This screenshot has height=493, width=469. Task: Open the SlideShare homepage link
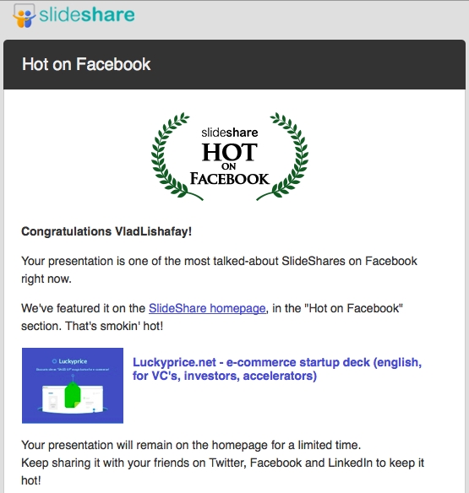click(x=207, y=308)
